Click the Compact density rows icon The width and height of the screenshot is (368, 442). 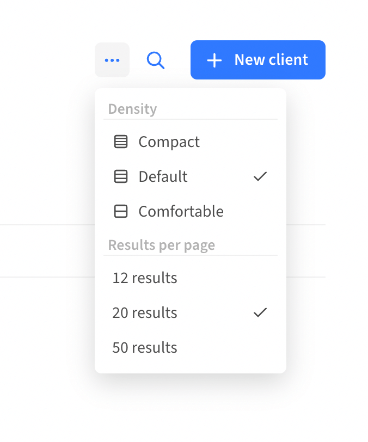121,142
